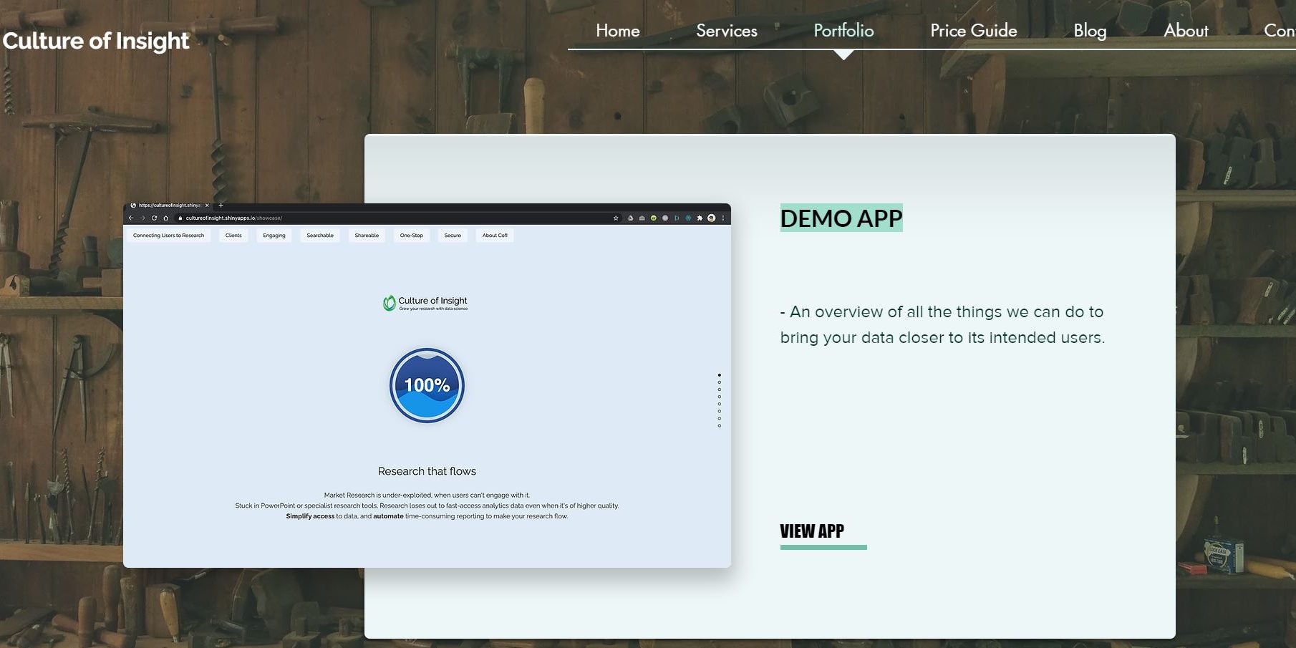Click the browser reload icon
1296x648 pixels.
[154, 218]
